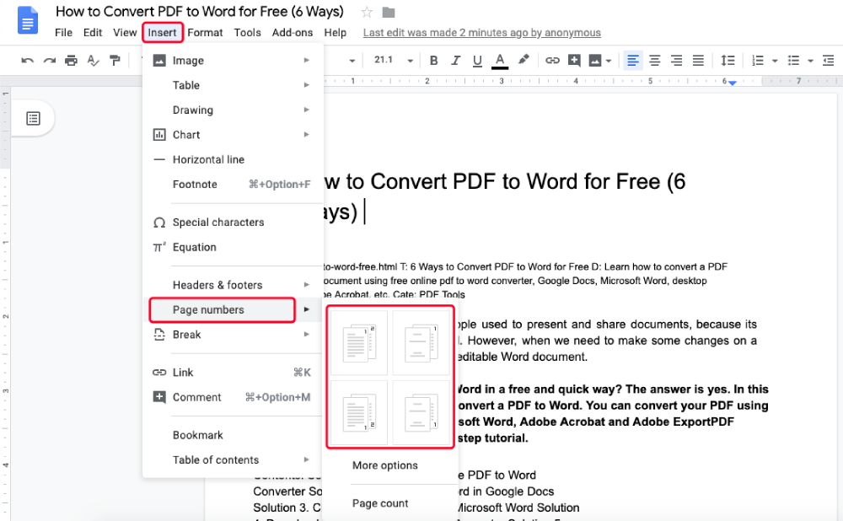The height and width of the screenshot is (521, 843).
Task: Click the insert link toolbar icon
Action: click(552, 61)
